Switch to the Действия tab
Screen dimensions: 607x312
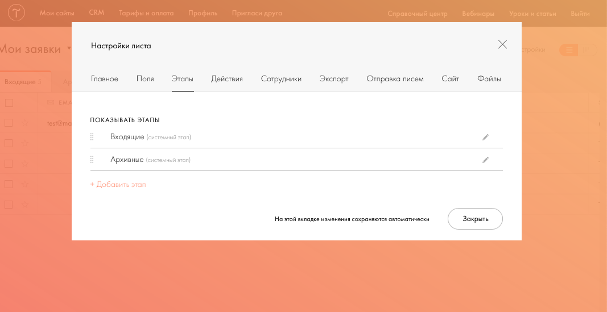(227, 79)
